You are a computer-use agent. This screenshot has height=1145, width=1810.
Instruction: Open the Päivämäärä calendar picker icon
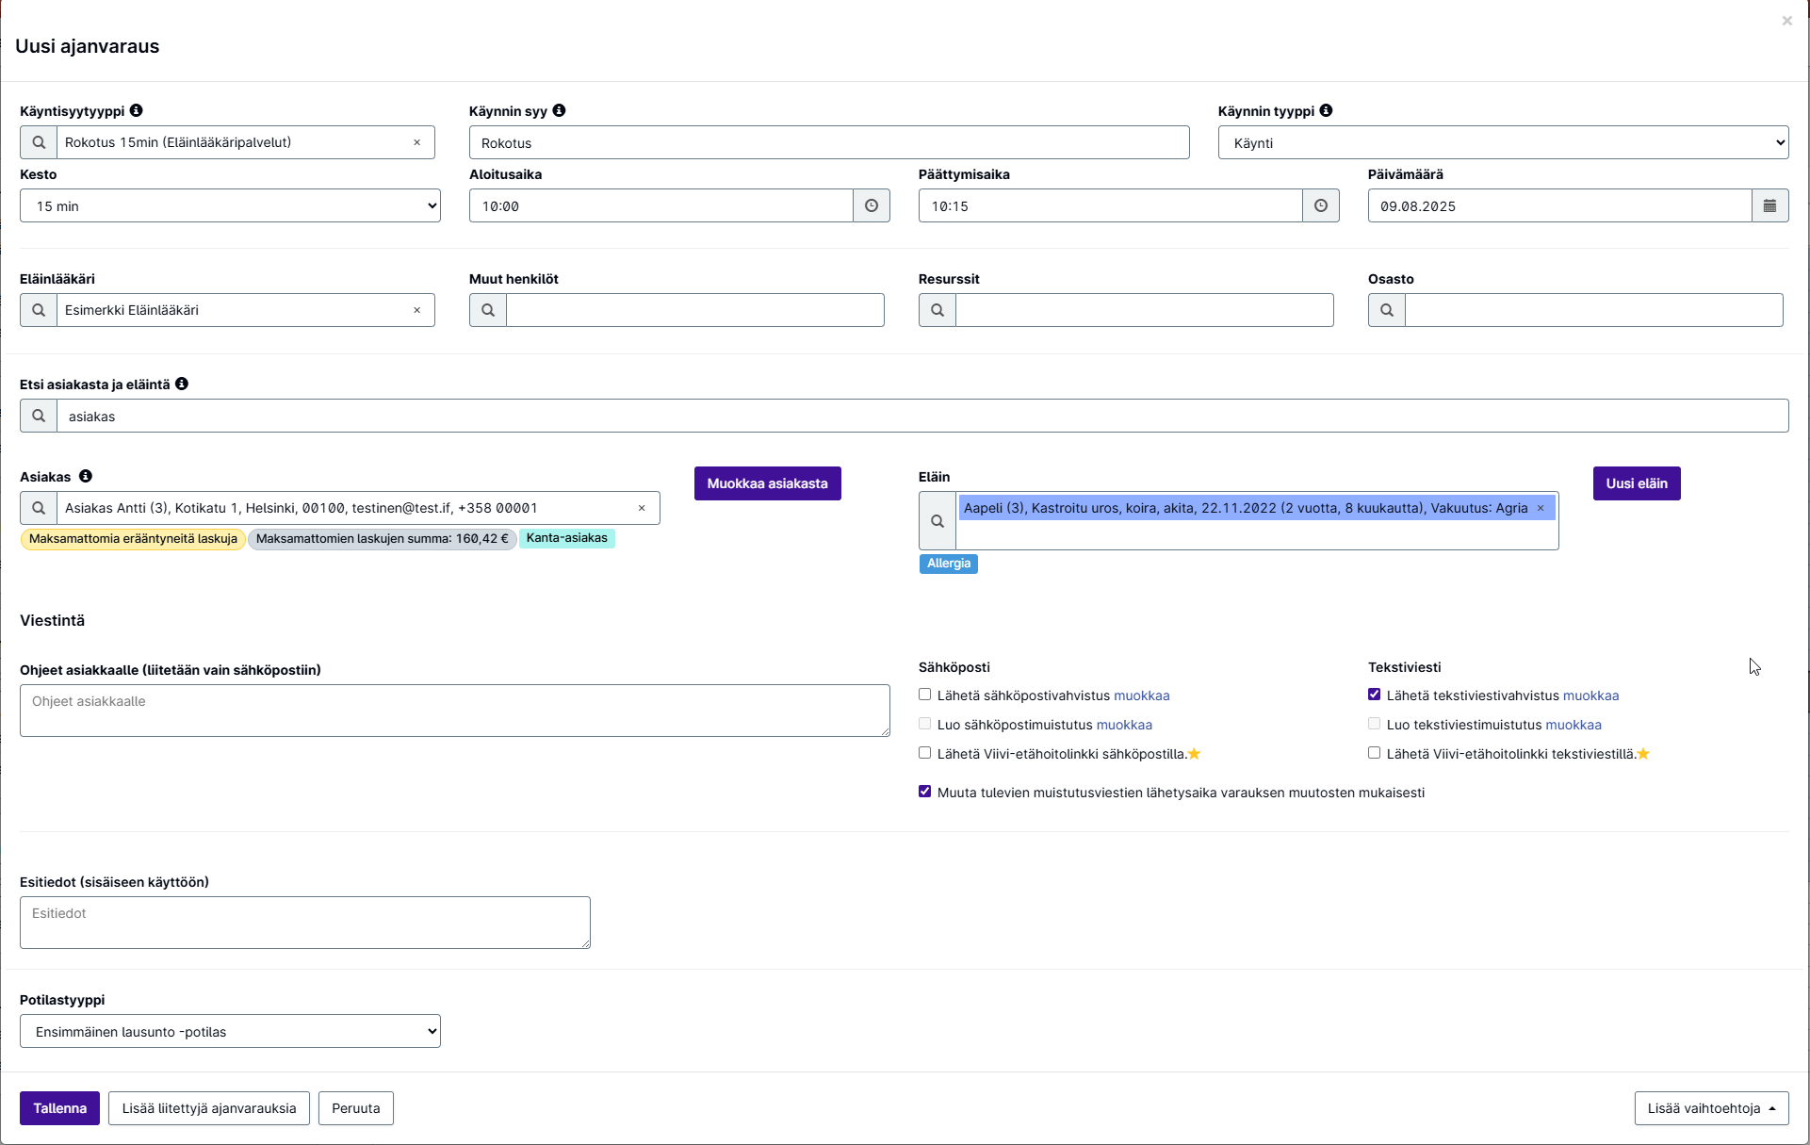pos(1769,205)
